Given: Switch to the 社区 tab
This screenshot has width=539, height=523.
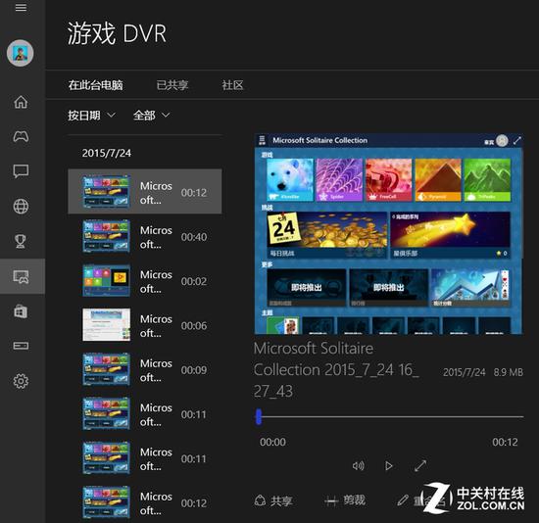Looking at the screenshot, I should click(232, 85).
